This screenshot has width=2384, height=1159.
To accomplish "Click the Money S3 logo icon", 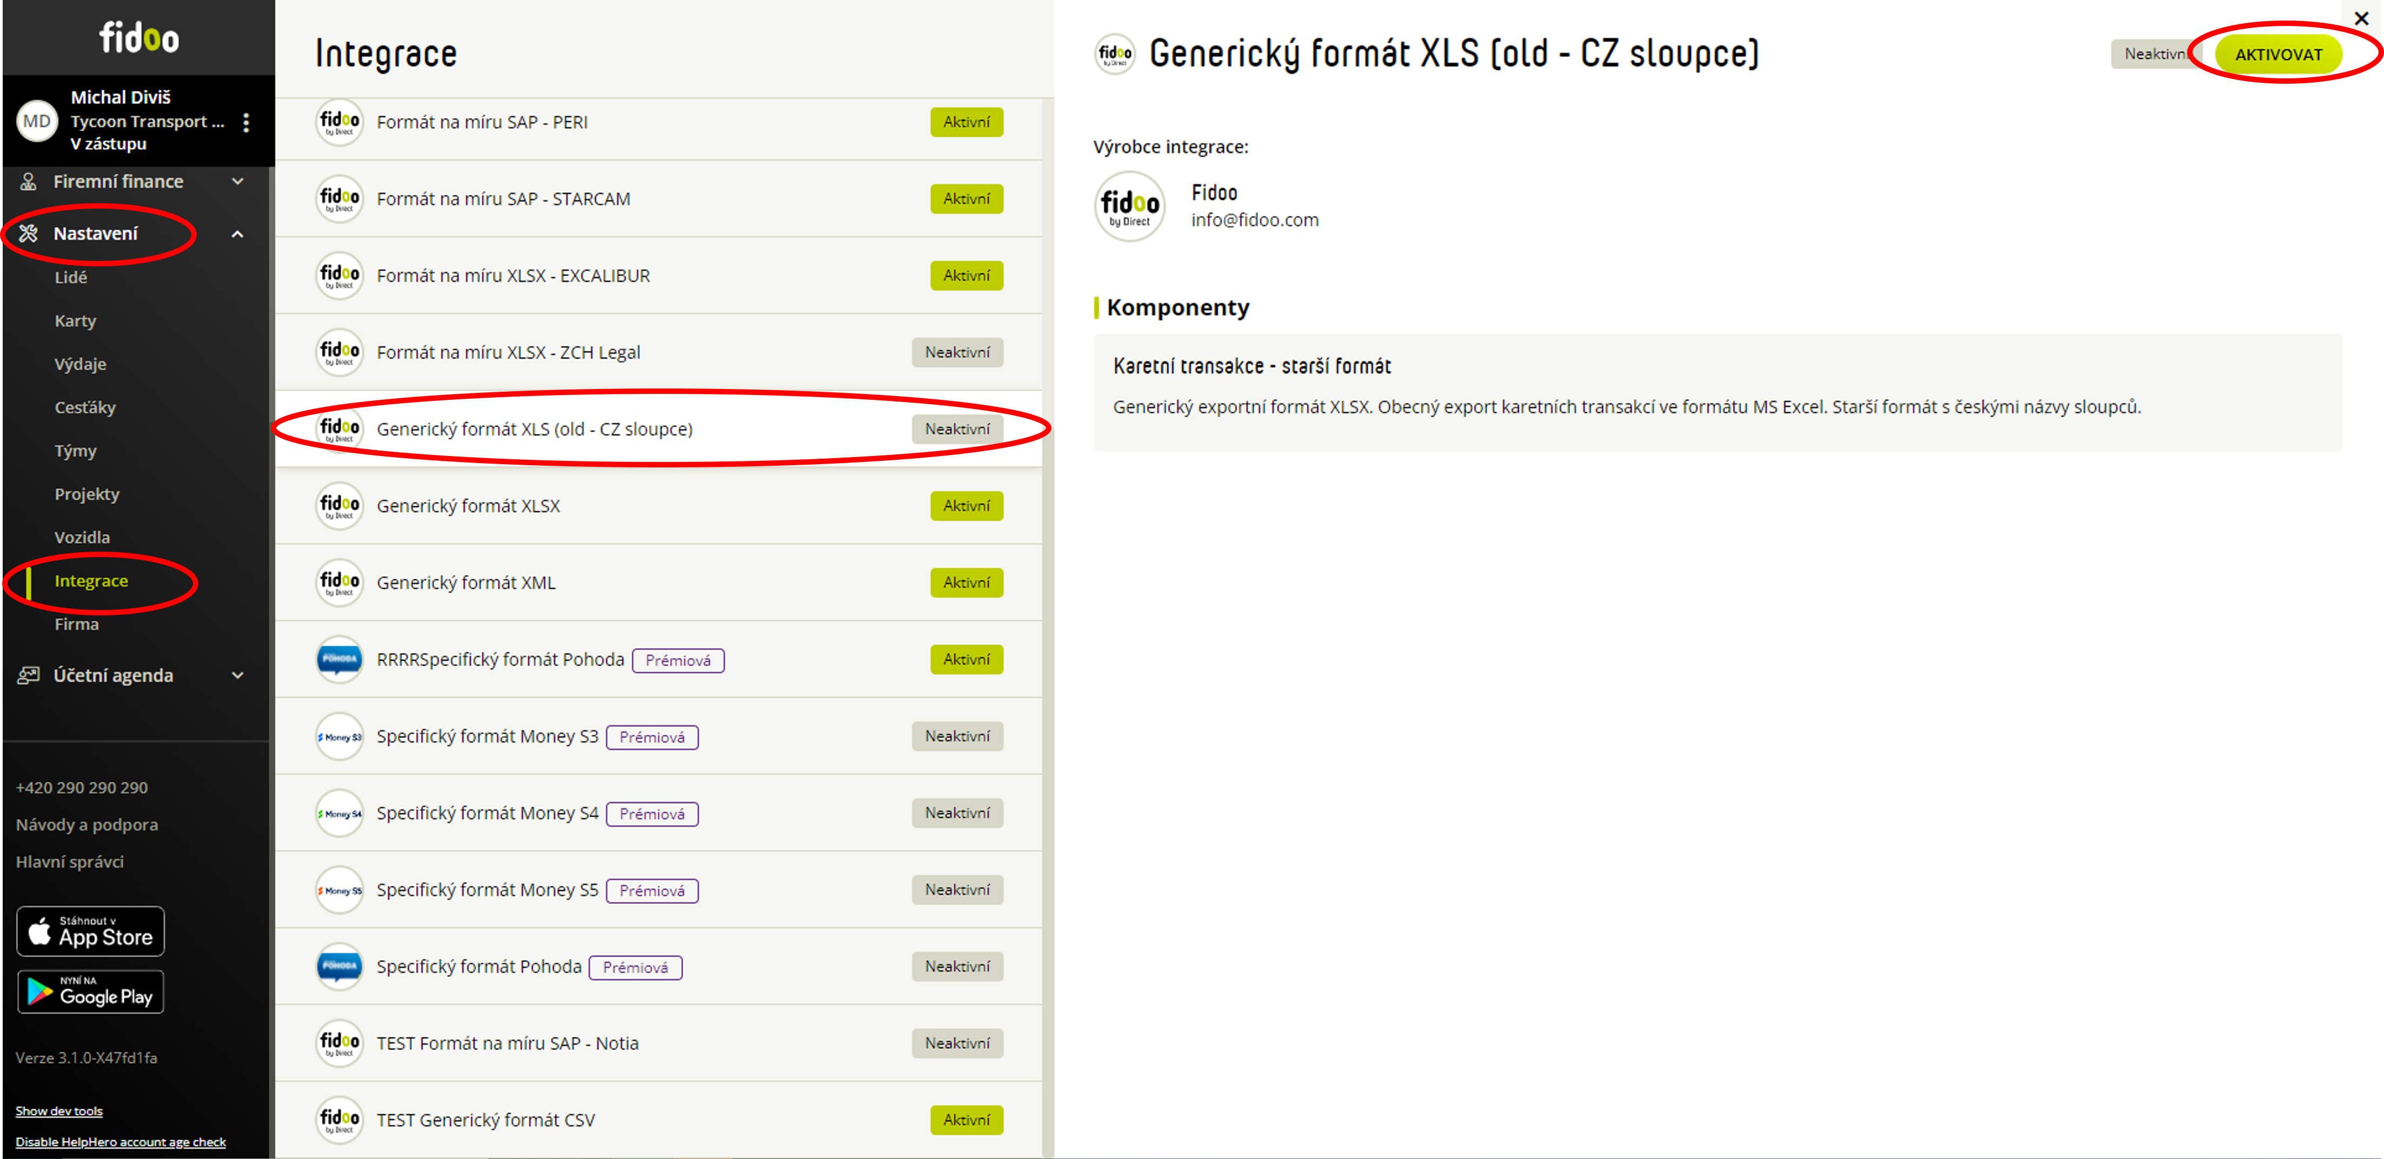I will click(339, 736).
